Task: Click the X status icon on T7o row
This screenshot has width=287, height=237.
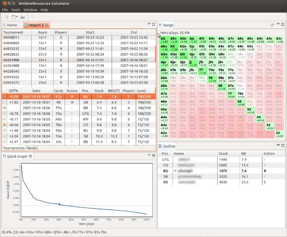Action: click(5, 108)
